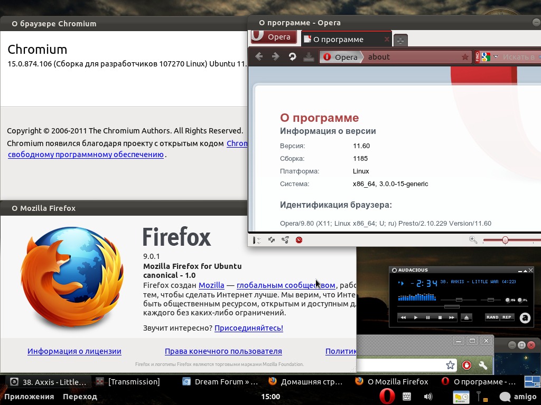
Task: Click the Audacious time display 2:34
Action: tap(424, 283)
